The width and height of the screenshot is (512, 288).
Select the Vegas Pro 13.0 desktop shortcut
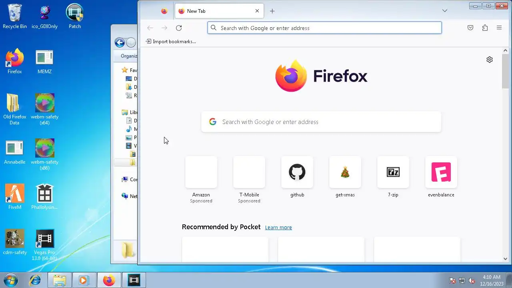[44, 245]
